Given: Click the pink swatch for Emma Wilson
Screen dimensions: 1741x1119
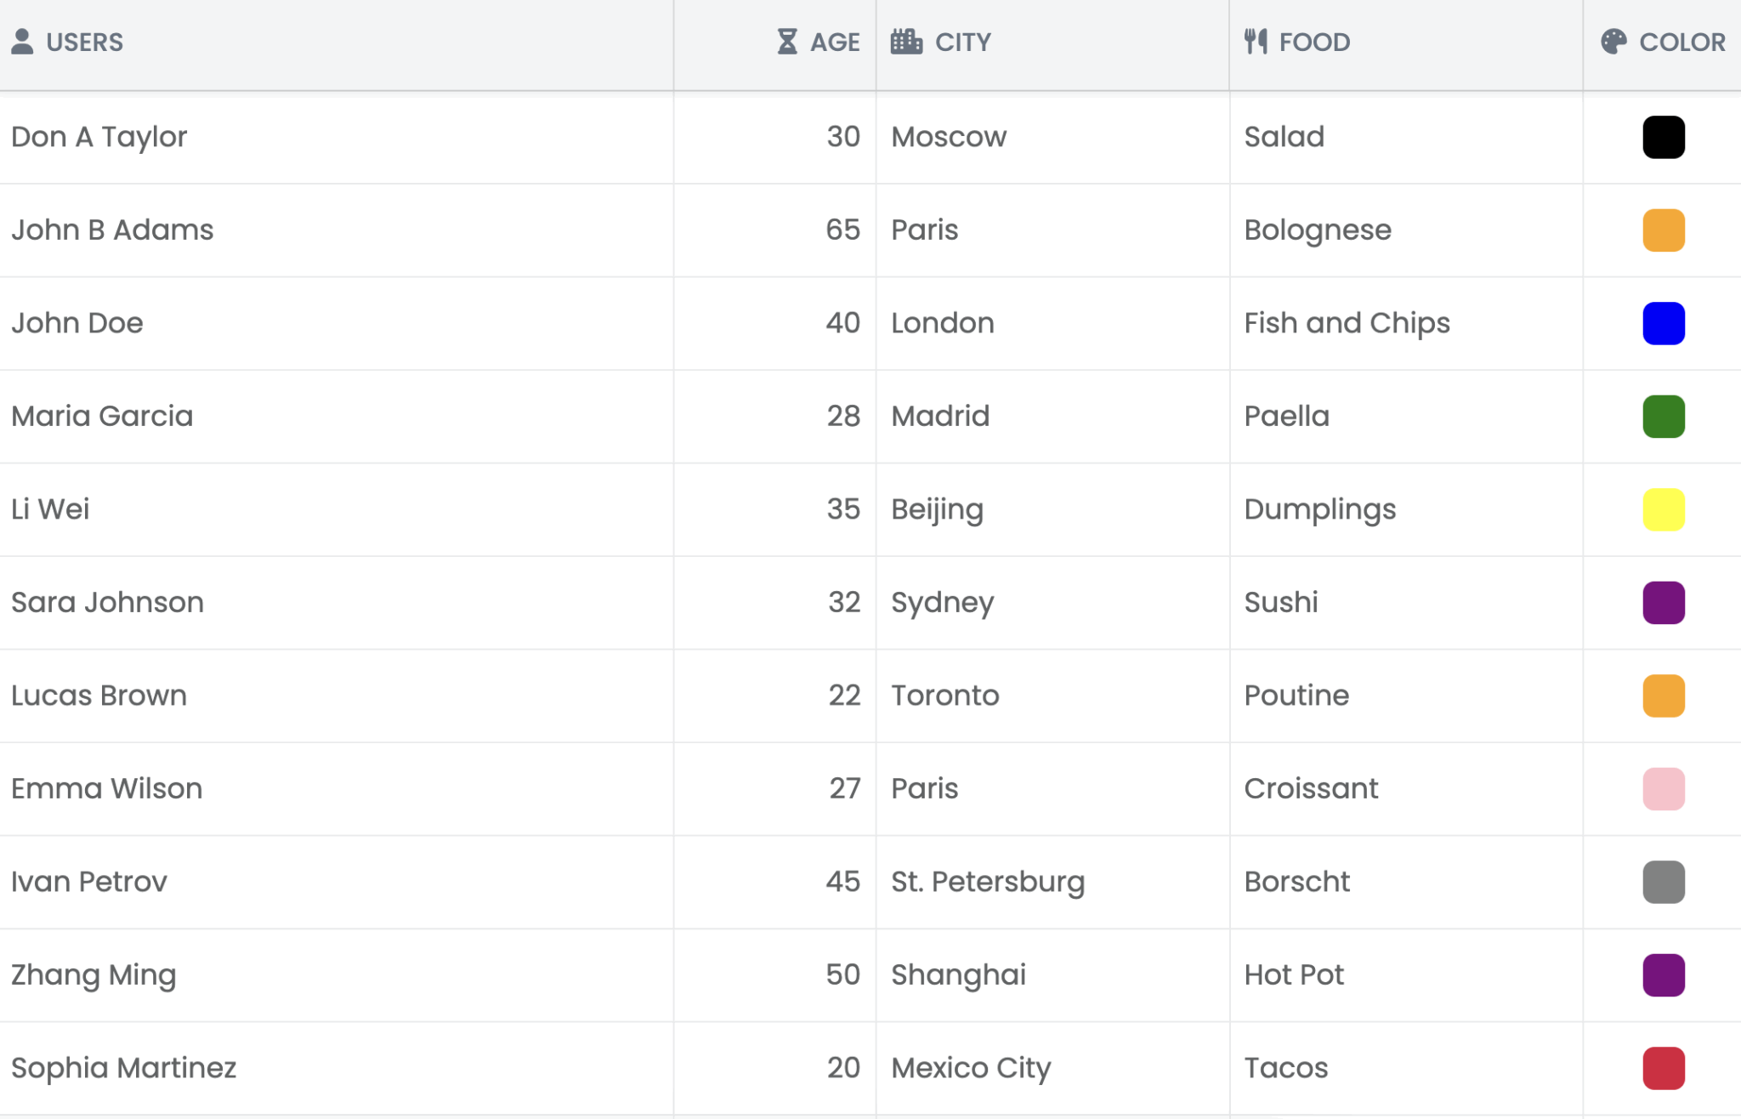Looking at the screenshot, I should point(1663,789).
